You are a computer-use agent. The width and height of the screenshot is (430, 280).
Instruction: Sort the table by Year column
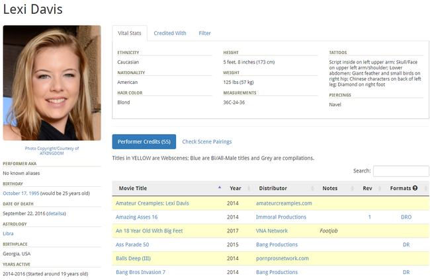[238, 188]
